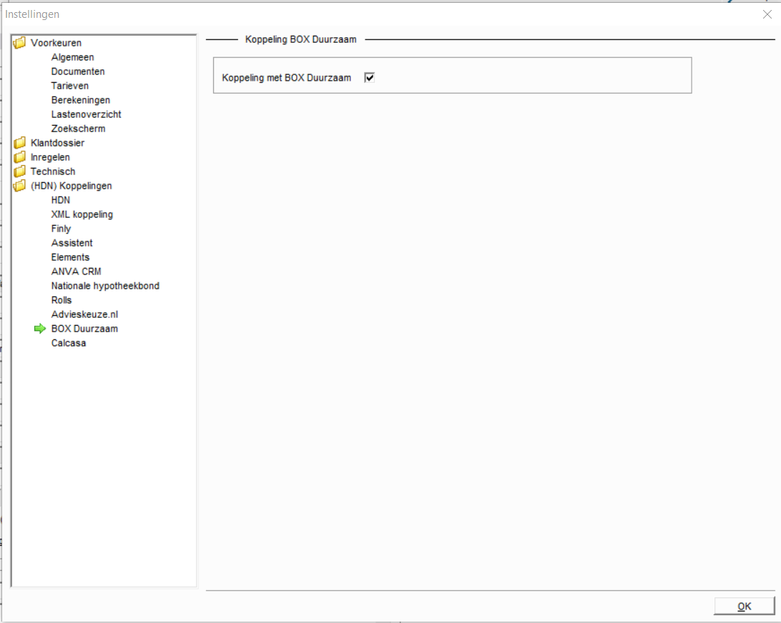Screen dimensions: 781x623
Task: Open the Lastenoverzicht settings
Action: [86, 114]
